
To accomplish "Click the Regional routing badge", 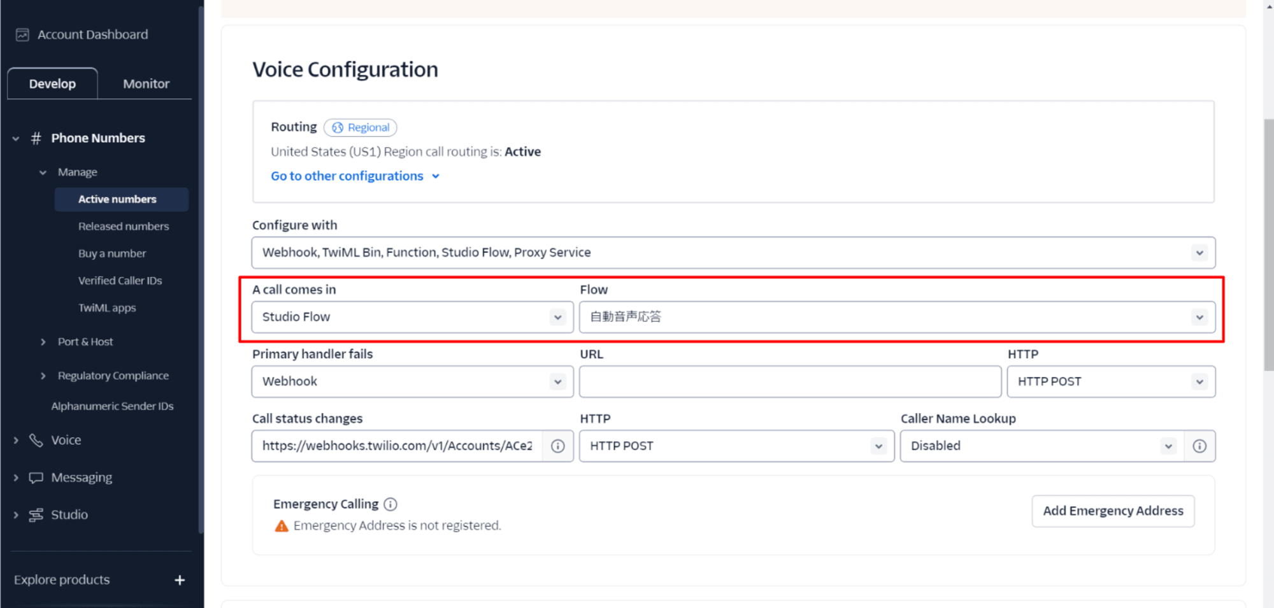I will (x=360, y=127).
